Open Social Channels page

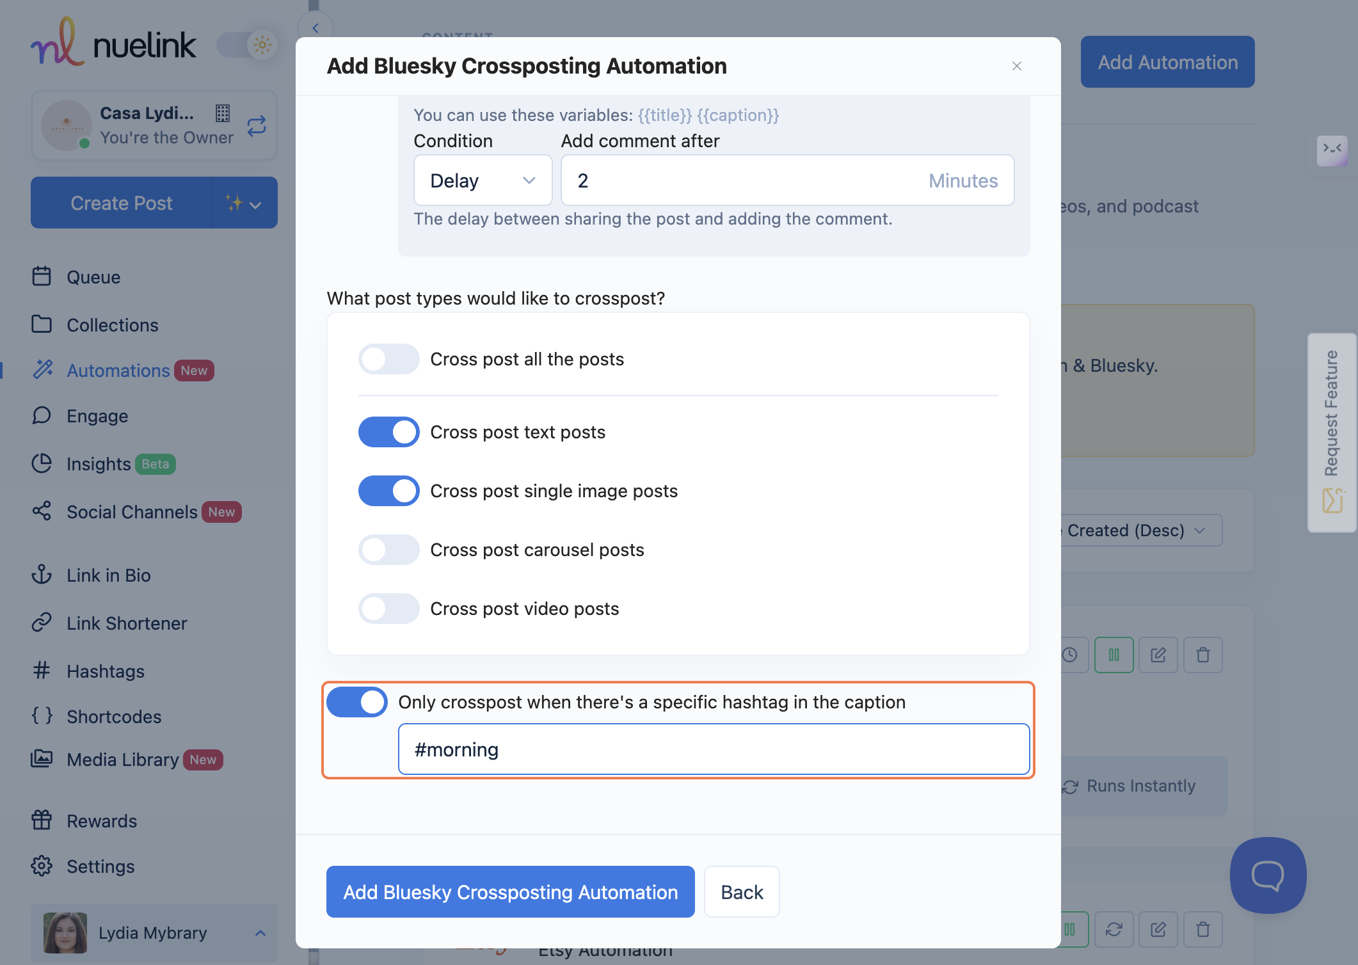pyautogui.click(x=132, y=511)
